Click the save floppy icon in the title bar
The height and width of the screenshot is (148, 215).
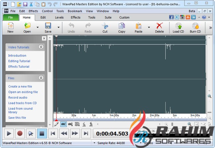click(25, 4)
